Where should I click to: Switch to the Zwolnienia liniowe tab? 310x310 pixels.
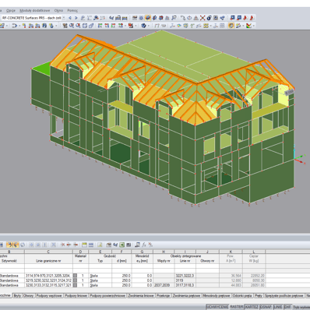tap(141, 296)
